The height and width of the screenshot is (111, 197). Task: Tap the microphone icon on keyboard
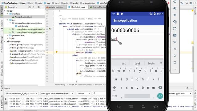tap(161, 63)
